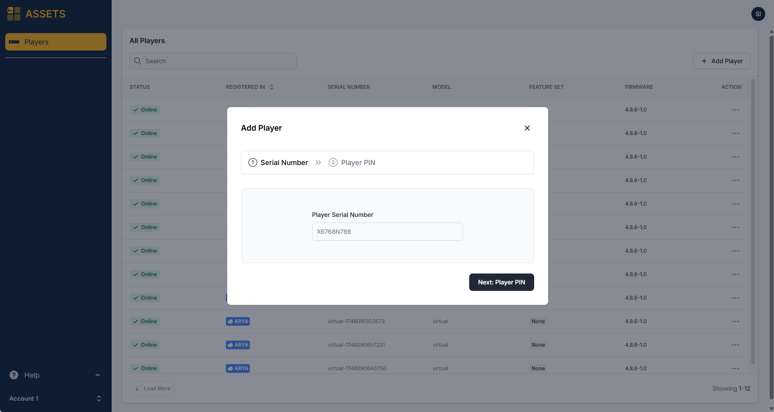The height and width of the screenshot is (412, 774).
Task: Click the Players icon in sidebar
Action: [x=14, y=42]
